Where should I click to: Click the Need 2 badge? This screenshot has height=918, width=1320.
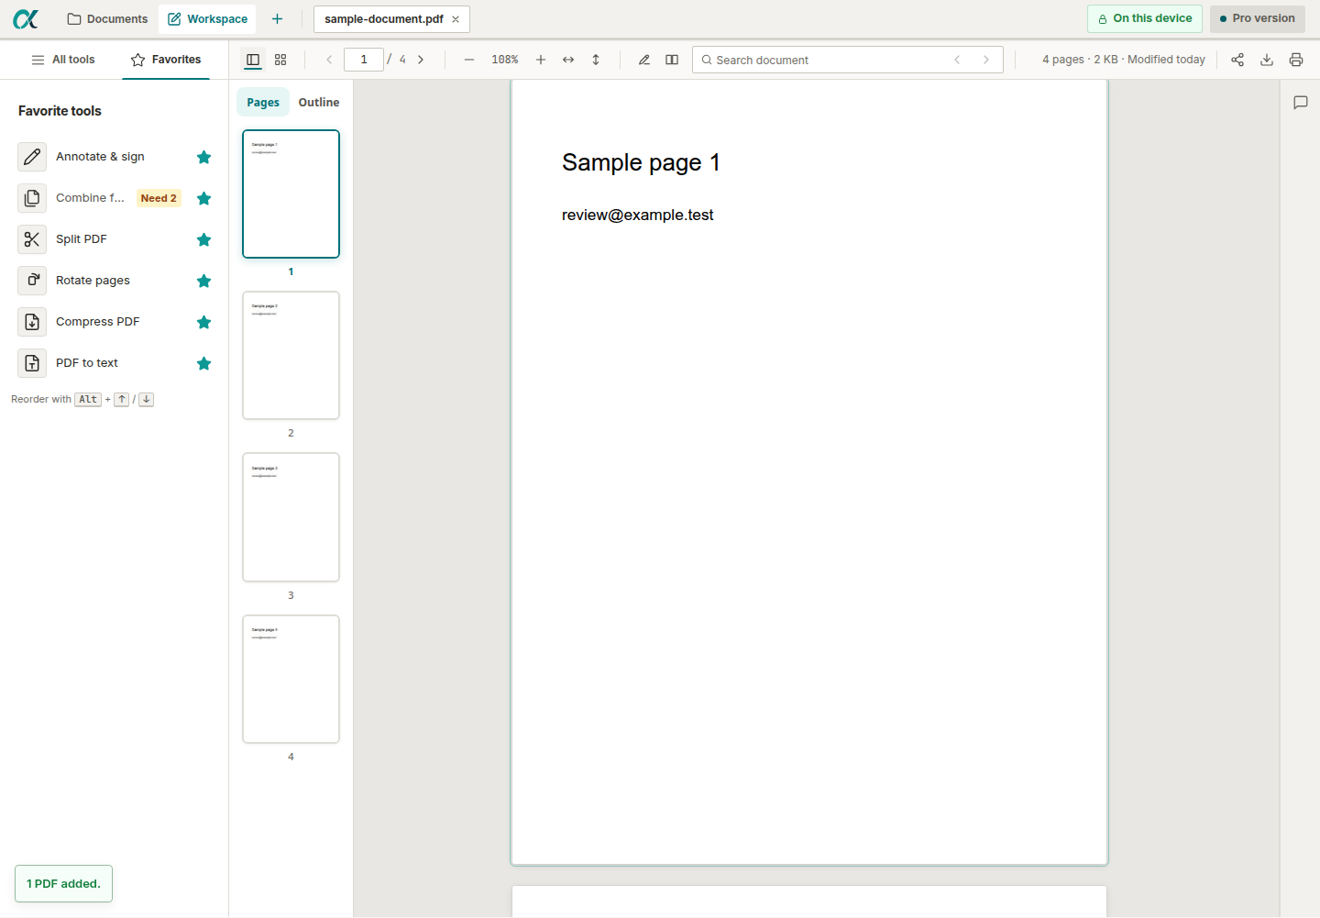[159, 198]
